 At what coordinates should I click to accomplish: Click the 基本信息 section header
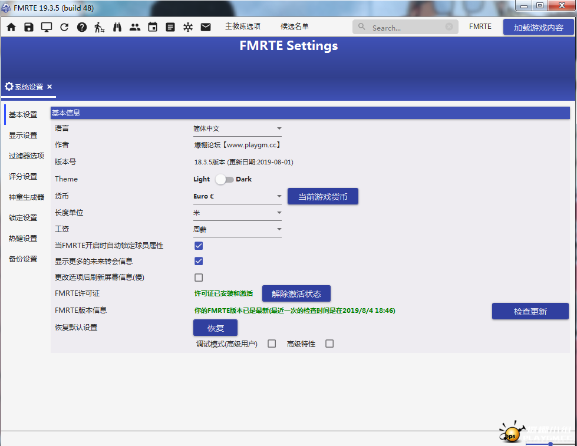pos(310,113)
